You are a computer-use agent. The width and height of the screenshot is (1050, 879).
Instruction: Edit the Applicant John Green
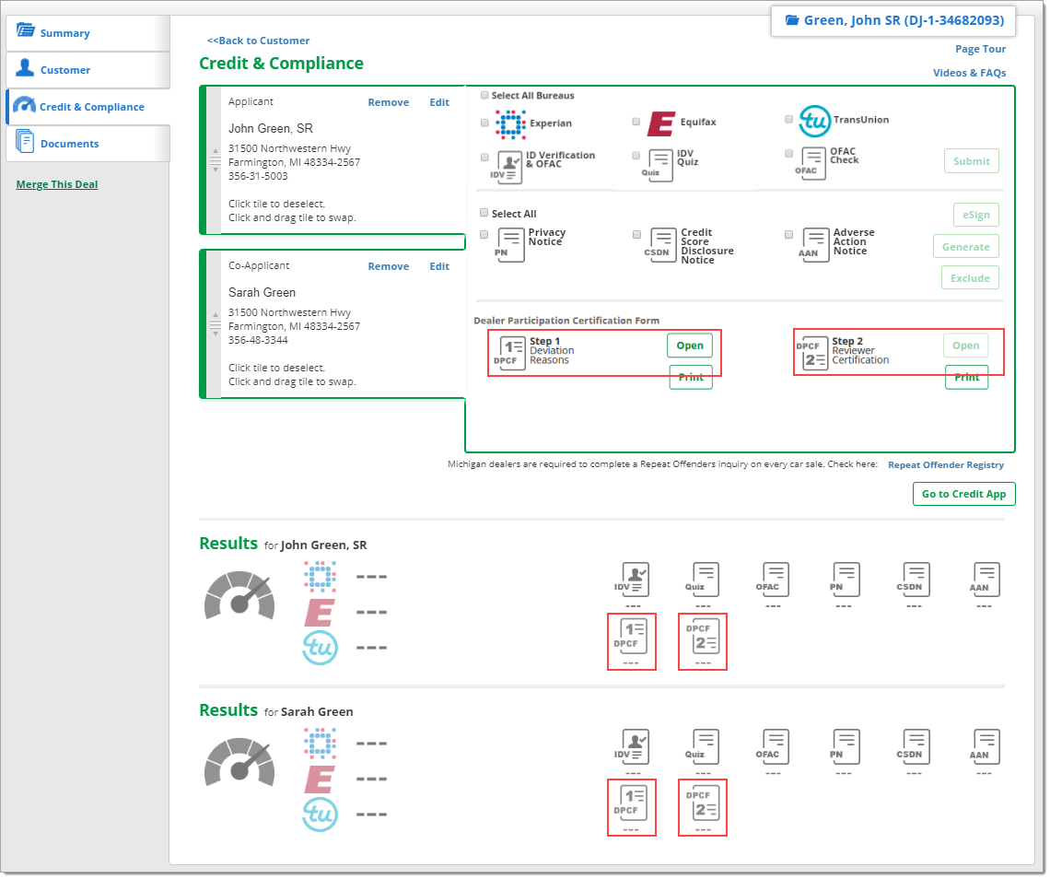point(439,102)
